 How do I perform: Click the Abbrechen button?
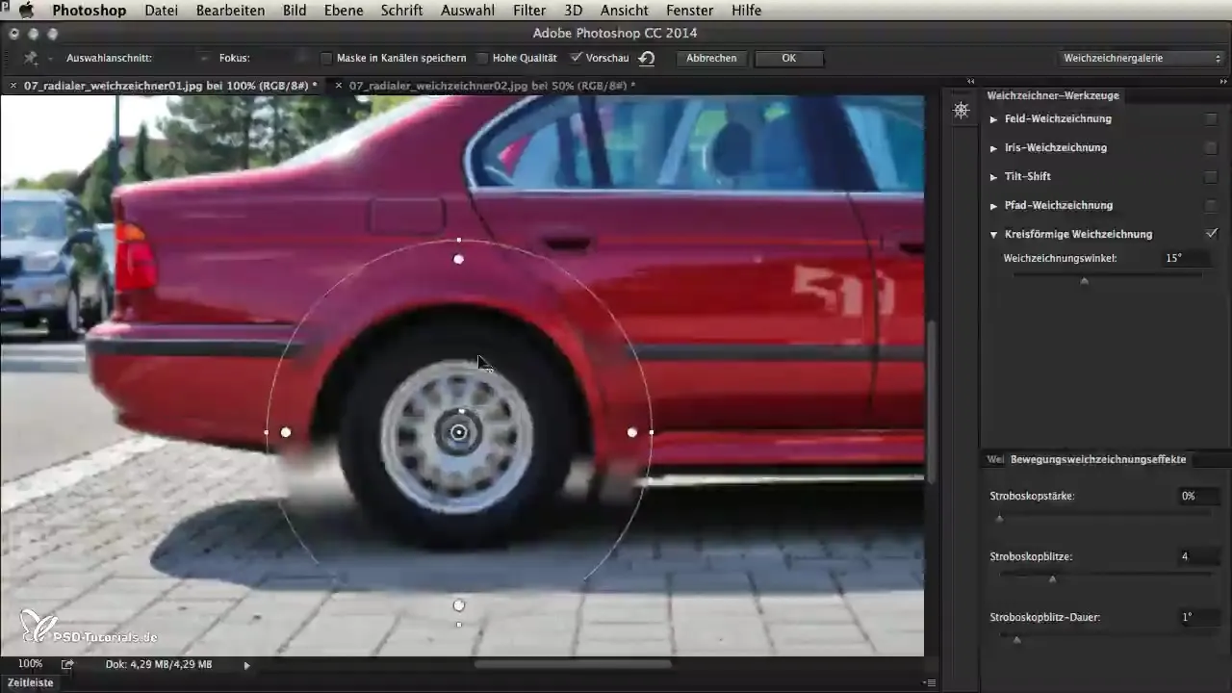712,59
